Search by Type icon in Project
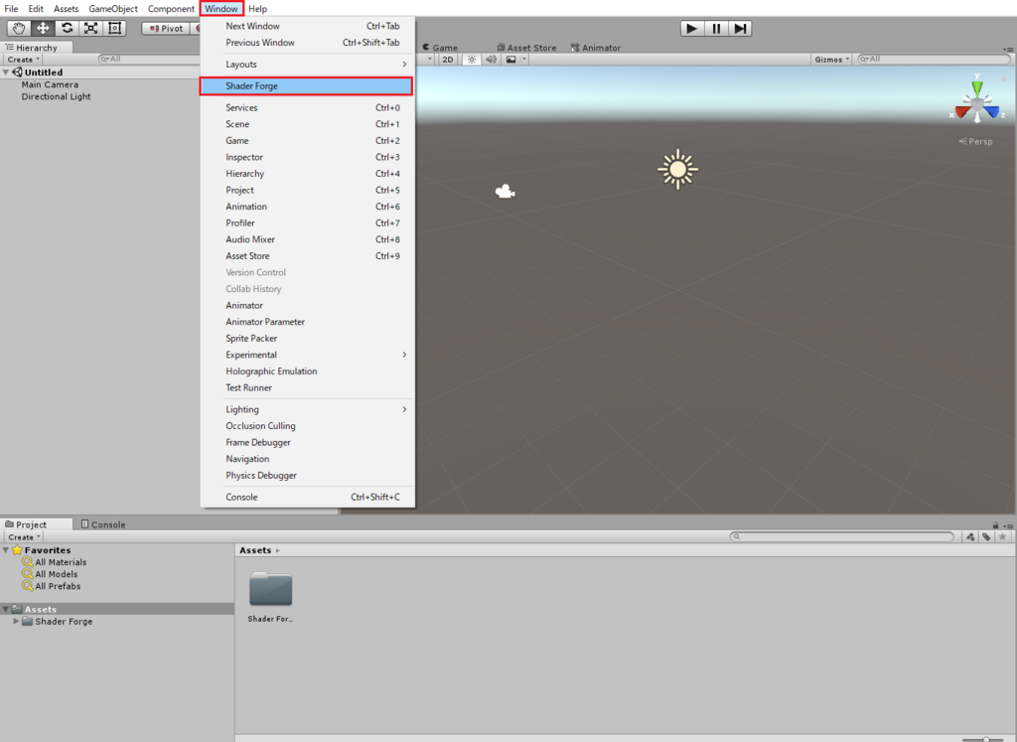1017x742 pixels. pos(970,536)
